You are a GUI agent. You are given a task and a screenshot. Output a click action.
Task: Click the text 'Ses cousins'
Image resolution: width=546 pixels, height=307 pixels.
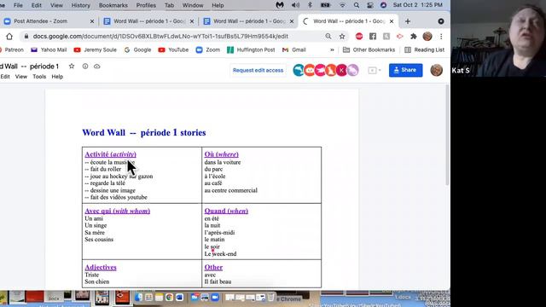(99, 240)
